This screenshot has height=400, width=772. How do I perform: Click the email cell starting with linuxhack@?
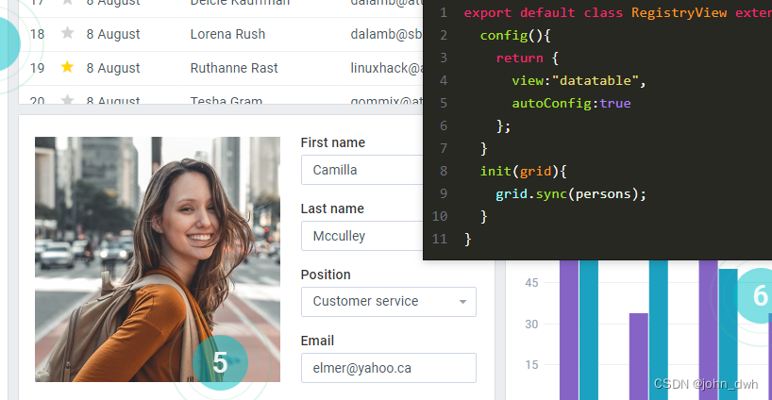(x=387, y=68)
